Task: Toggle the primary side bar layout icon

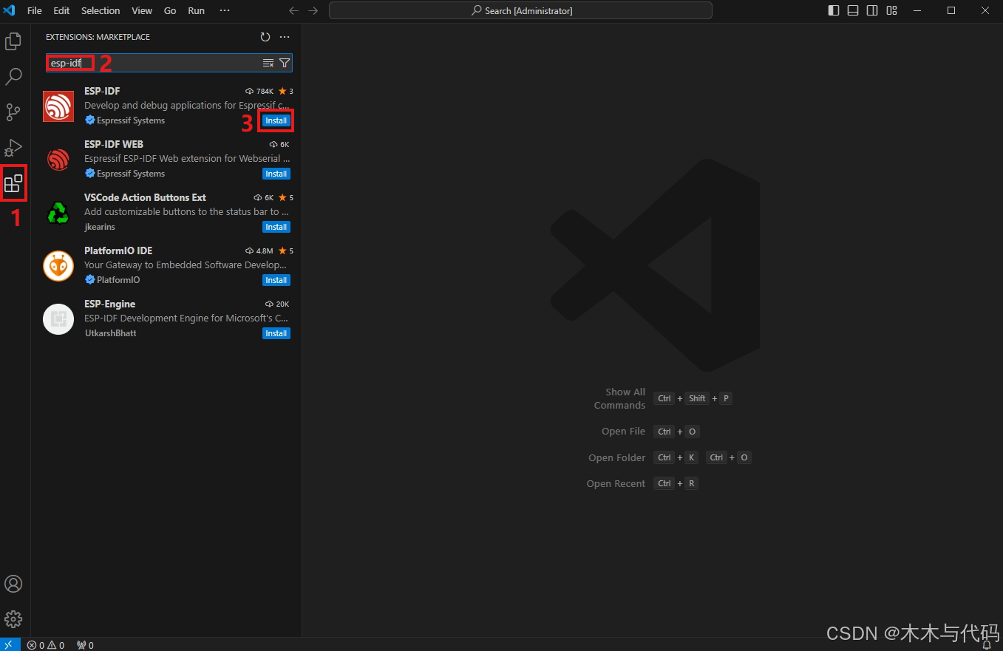Action: tap(834, 10)
